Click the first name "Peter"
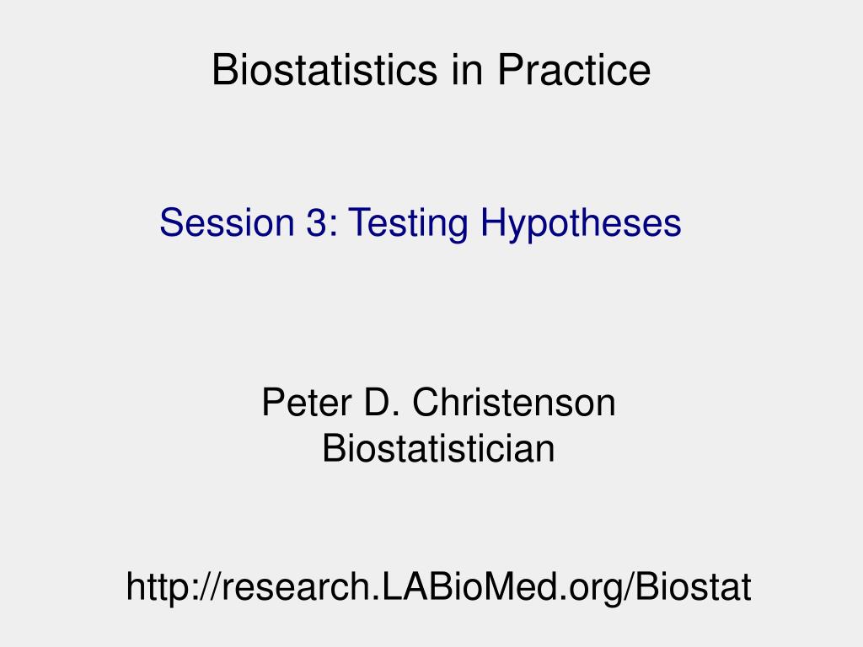 [307, 402]
